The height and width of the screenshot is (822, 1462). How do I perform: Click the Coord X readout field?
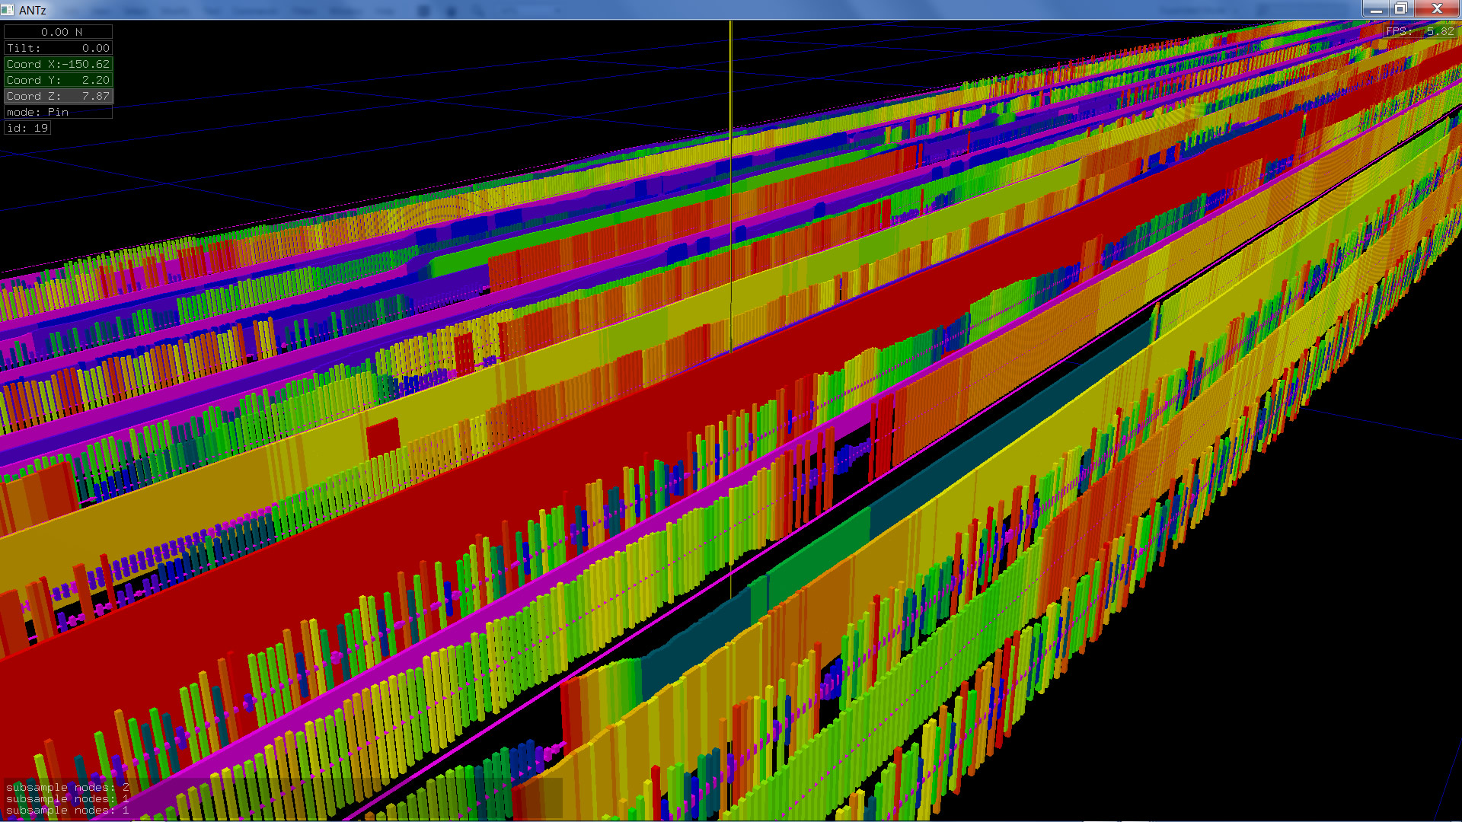(x=59, y=64)
